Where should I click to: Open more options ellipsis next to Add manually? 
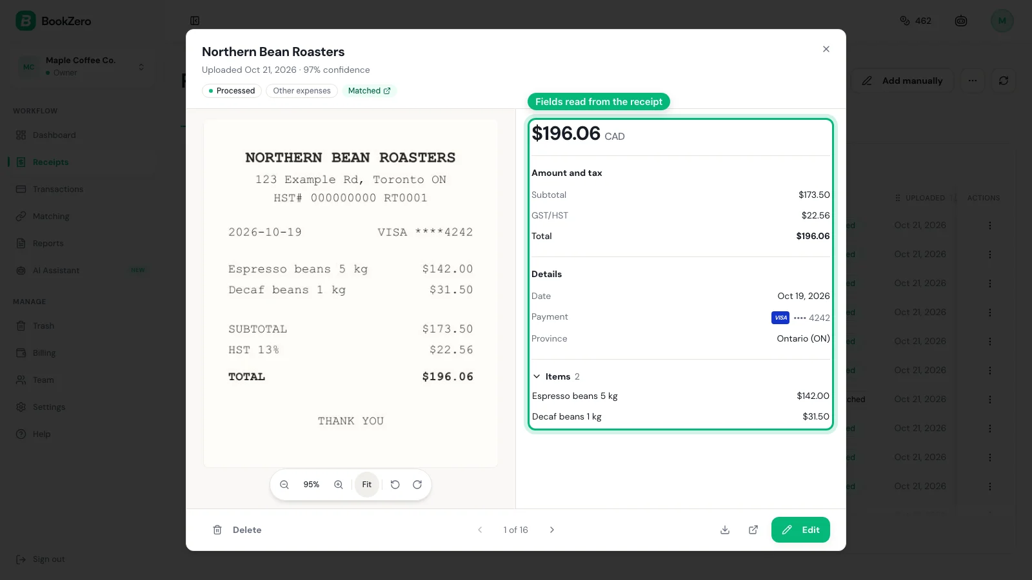click(x=973, y=81)
